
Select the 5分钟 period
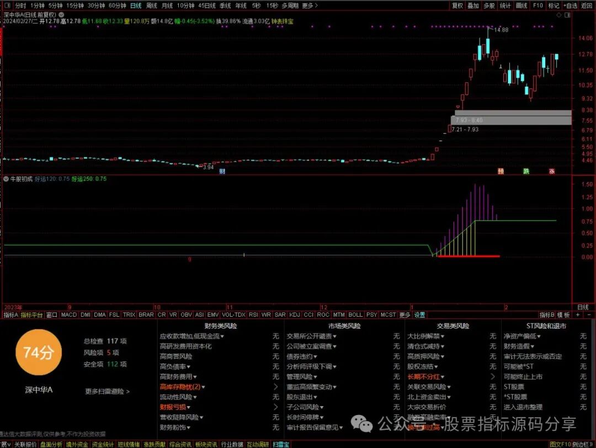[x=55, y=6]
